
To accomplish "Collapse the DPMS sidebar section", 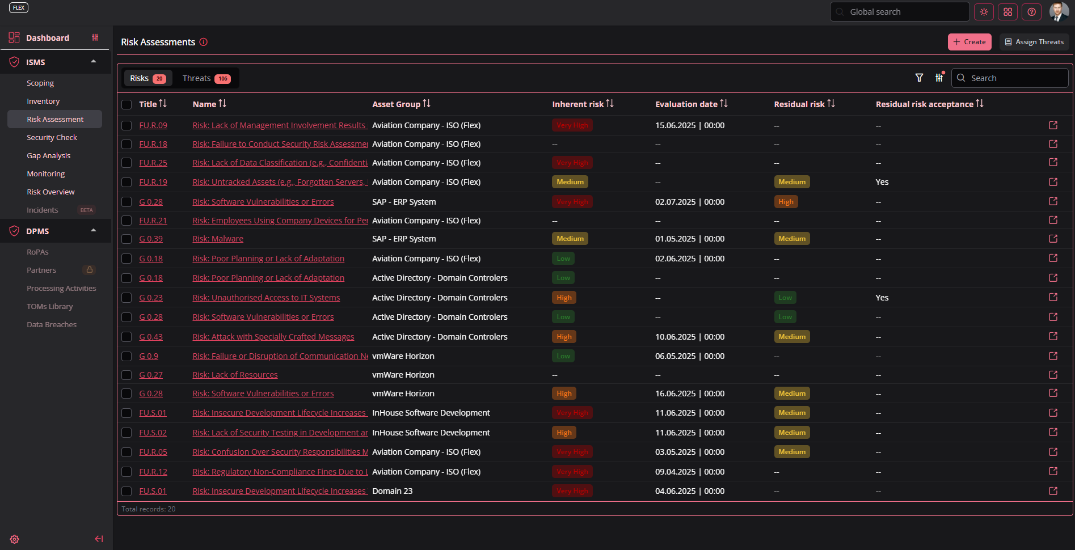I will coord(94,231).
